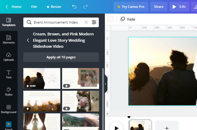Screen dimensions: 197x130
Task: Clear the template search text
Action: click(86, 22)
